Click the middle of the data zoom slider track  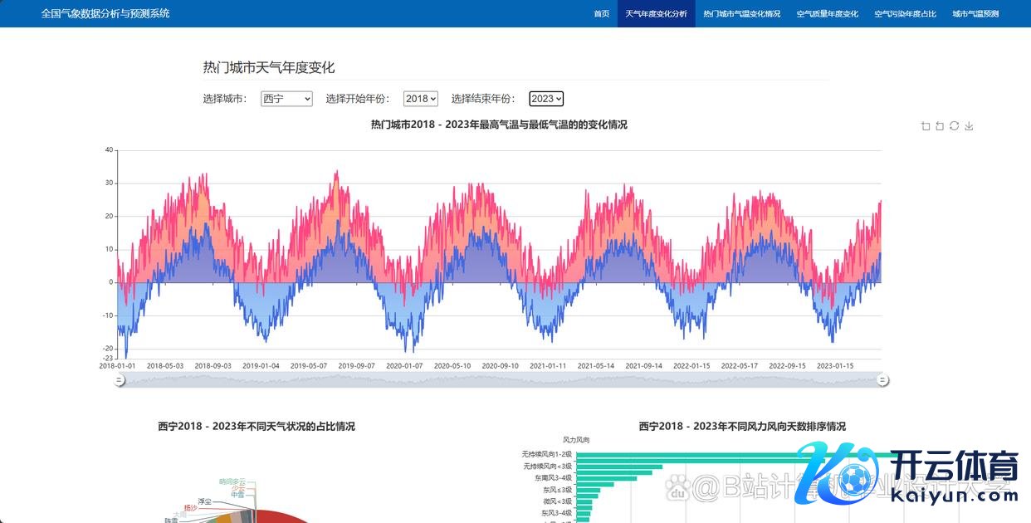pos(501,380)
